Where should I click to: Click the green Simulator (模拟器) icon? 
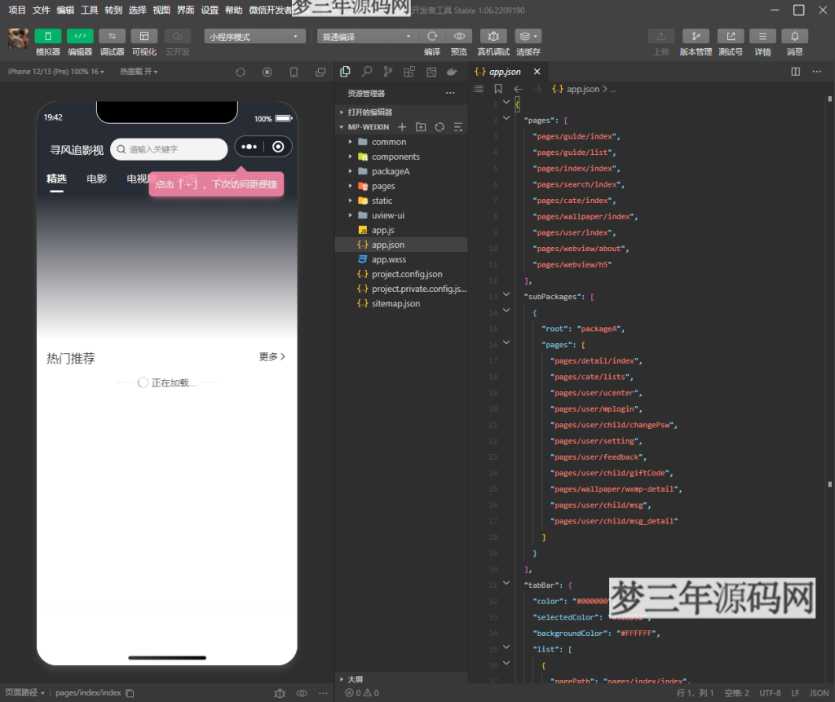pos(47,36)
